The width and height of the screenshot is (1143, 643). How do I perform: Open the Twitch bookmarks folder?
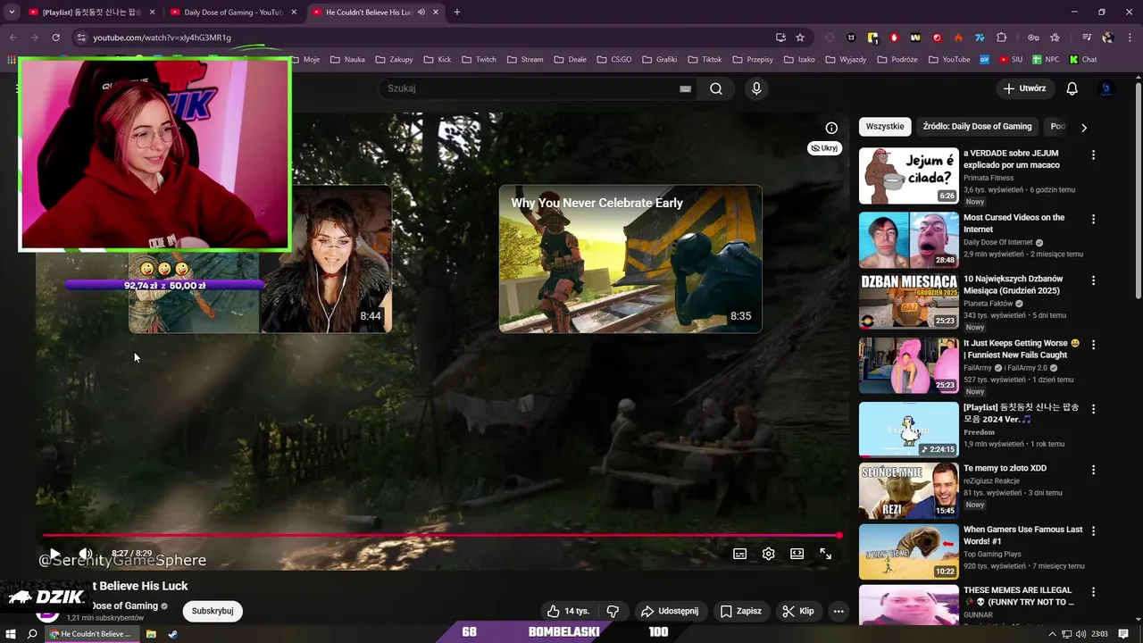pos(480,60)
